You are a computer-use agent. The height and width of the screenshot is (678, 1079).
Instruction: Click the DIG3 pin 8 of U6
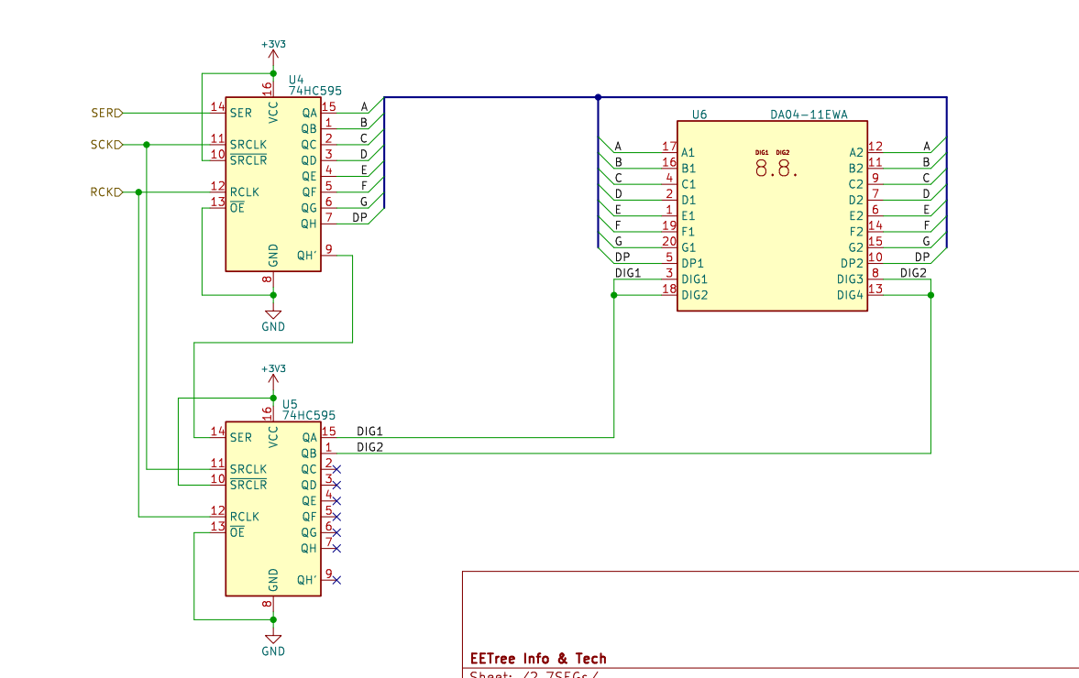[x=875, y=279]
